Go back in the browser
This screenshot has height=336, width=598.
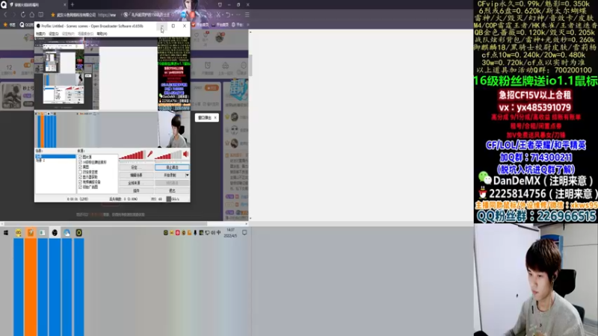(x=5, y=15)
